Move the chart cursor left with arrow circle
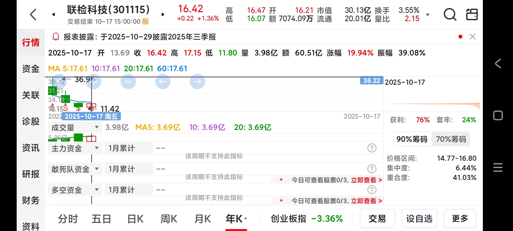This screenshot has width=513, height=231. point(163,81)
